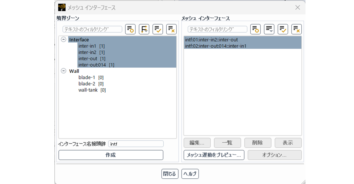Select intf:01:inter-in2::inter-out interface
354x184 pixels.
(x=211, y=40)
